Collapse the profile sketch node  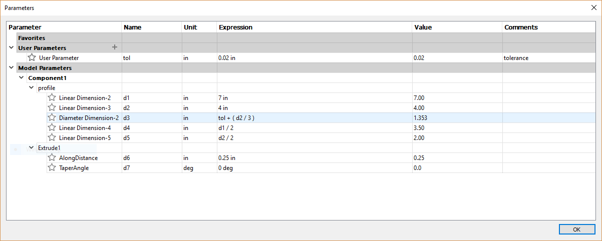pyautogui.click(x=31, y=87)
